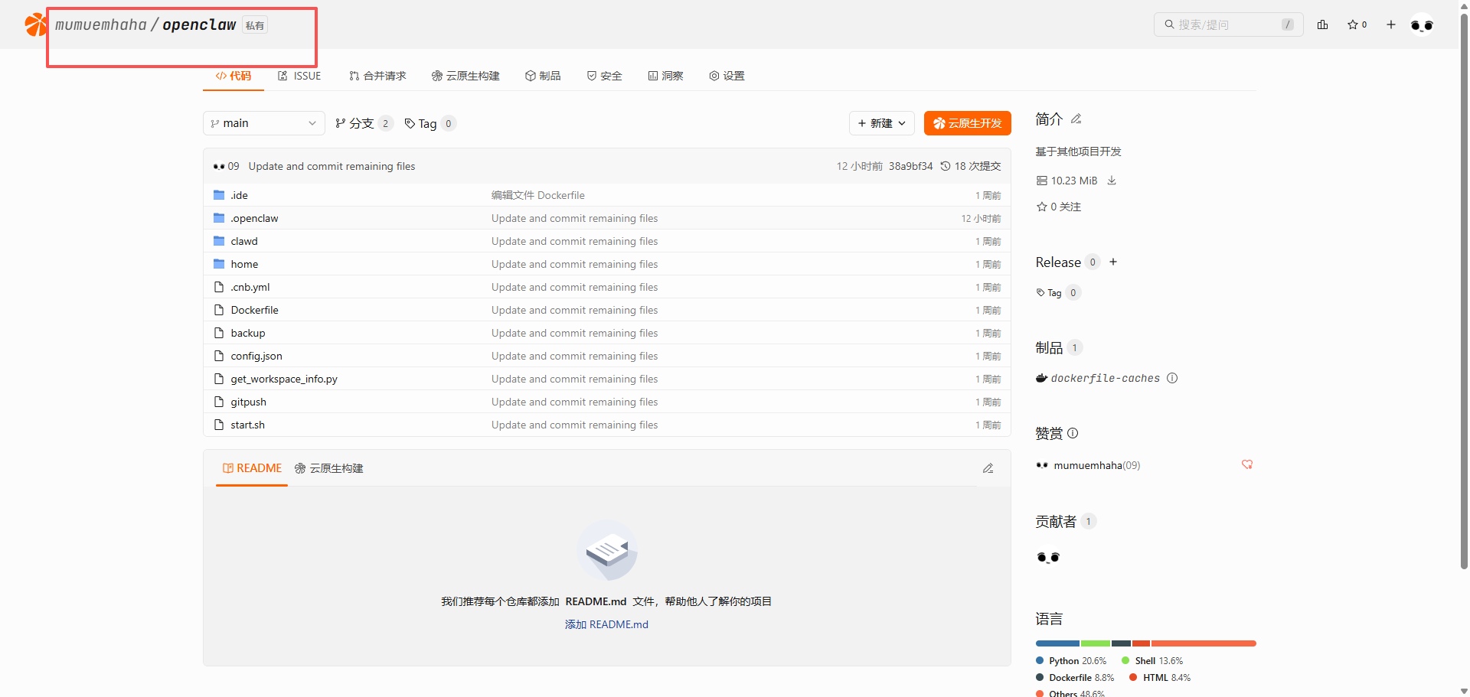Click the 添加 README.md link
The width and height of the screenshot is (1470, 697).
click(606, 624)
